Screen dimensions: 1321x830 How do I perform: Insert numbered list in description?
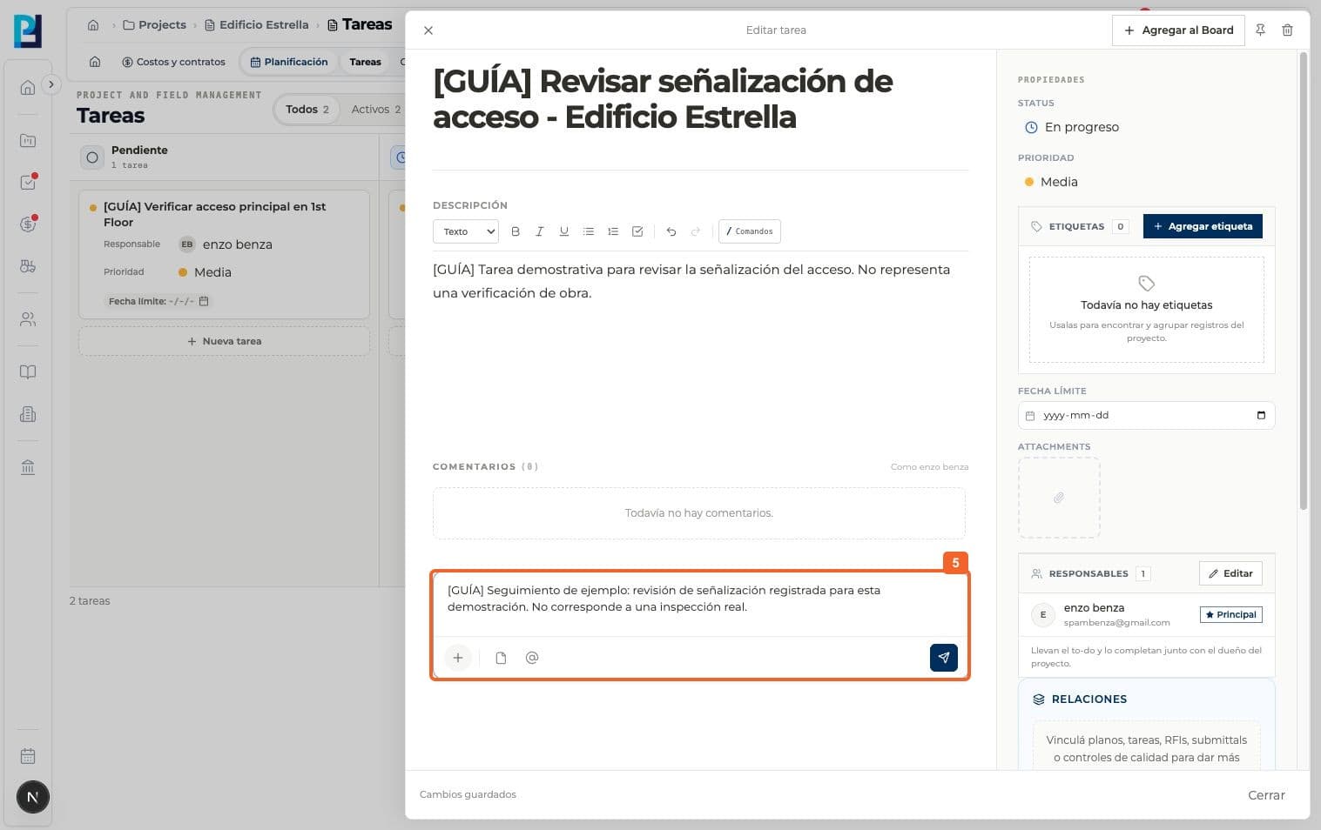(613, 231)
